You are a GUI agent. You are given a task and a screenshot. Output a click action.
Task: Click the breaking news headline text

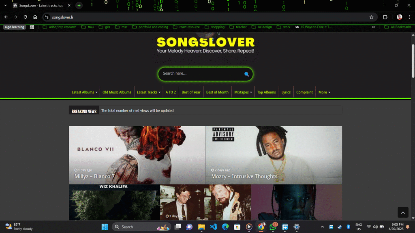[137, 111]
